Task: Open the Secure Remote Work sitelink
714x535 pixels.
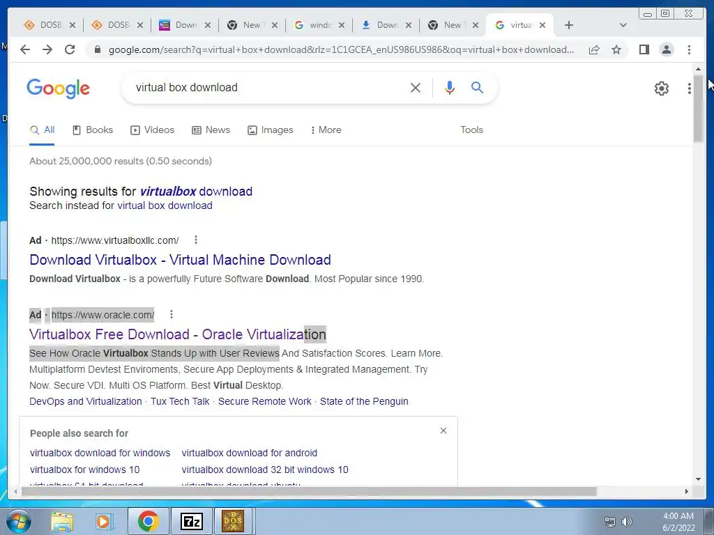Action: (x=264, y=401)
